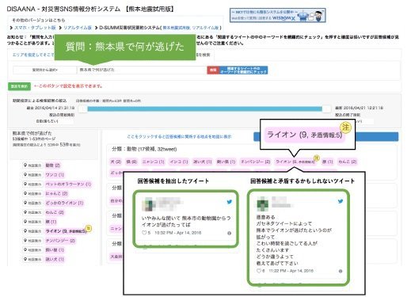Image resolution: width=407 pixels, height=297 pixels.
Task: Select the チンパンジー (2) tag in the category row
Action: click(x=255, y=162)
